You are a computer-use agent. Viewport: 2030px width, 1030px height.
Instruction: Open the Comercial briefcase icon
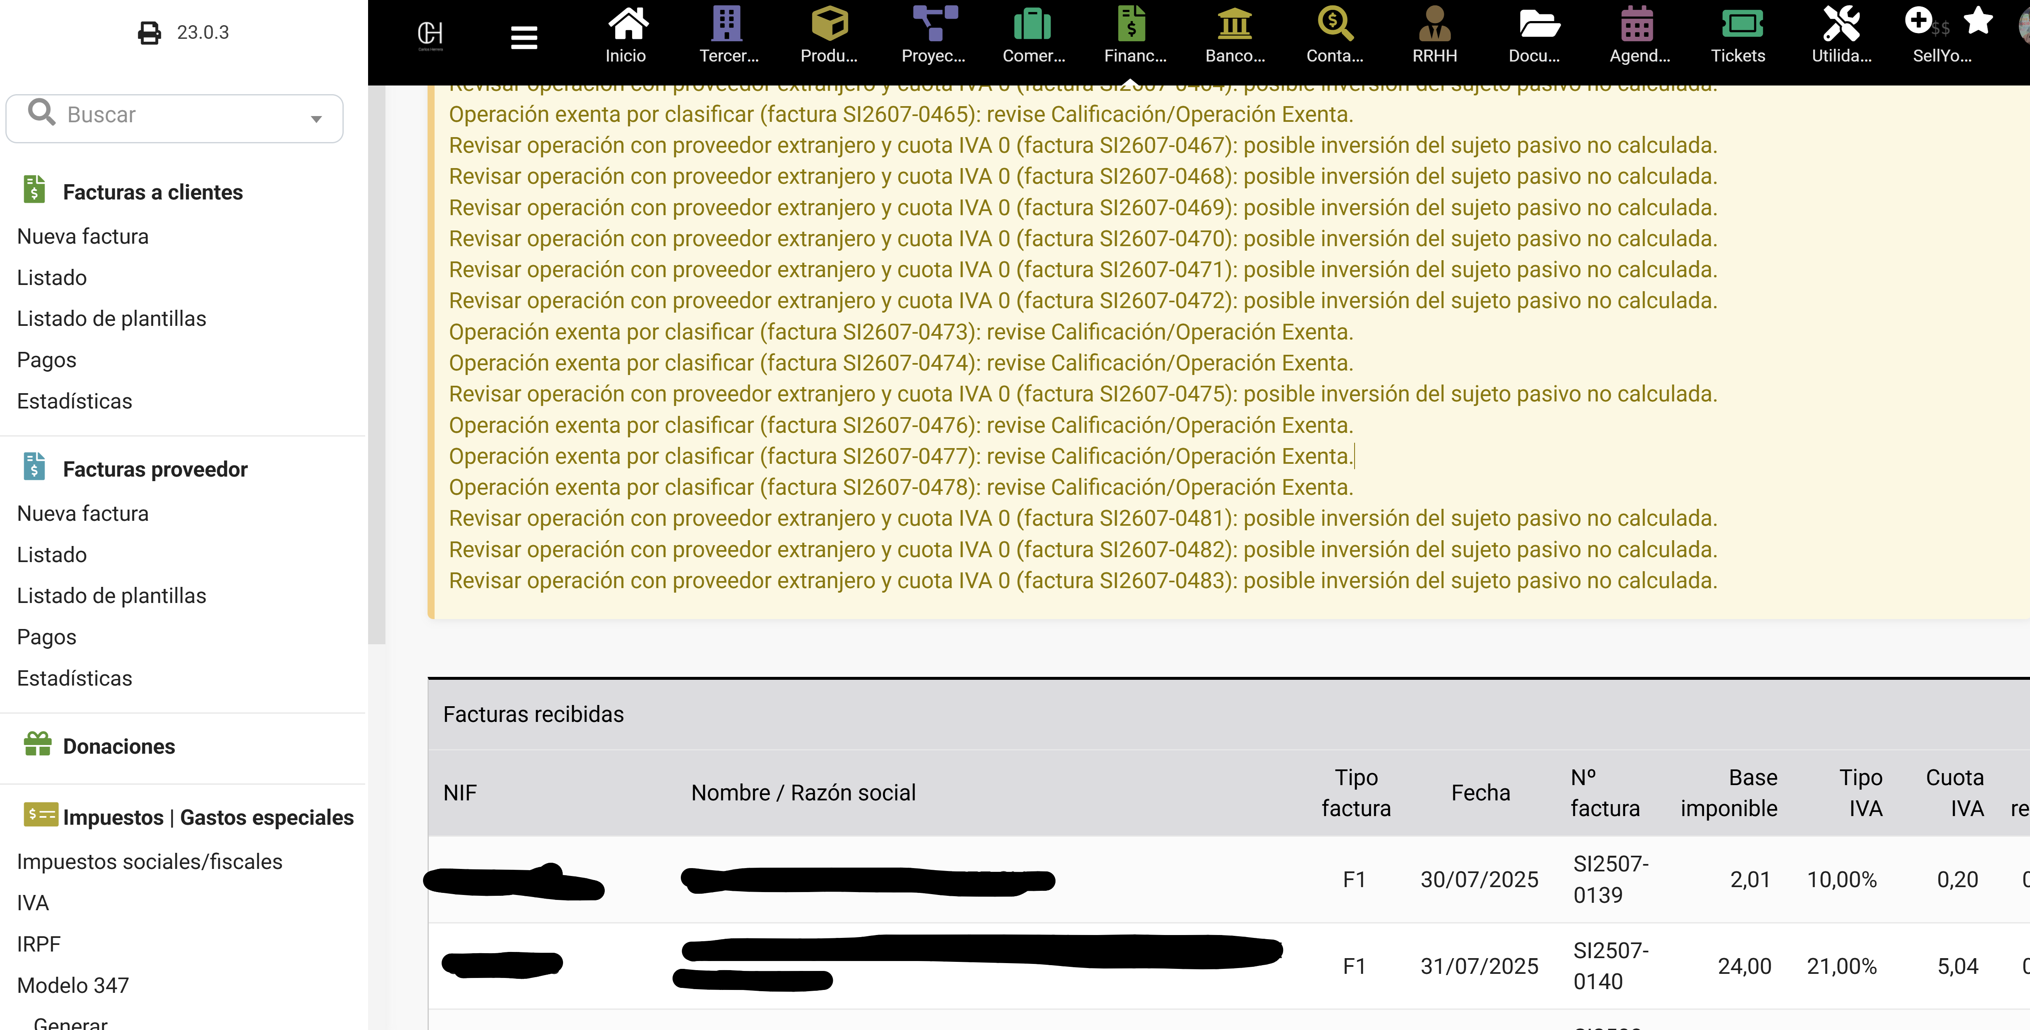[x=1032, y=24]
